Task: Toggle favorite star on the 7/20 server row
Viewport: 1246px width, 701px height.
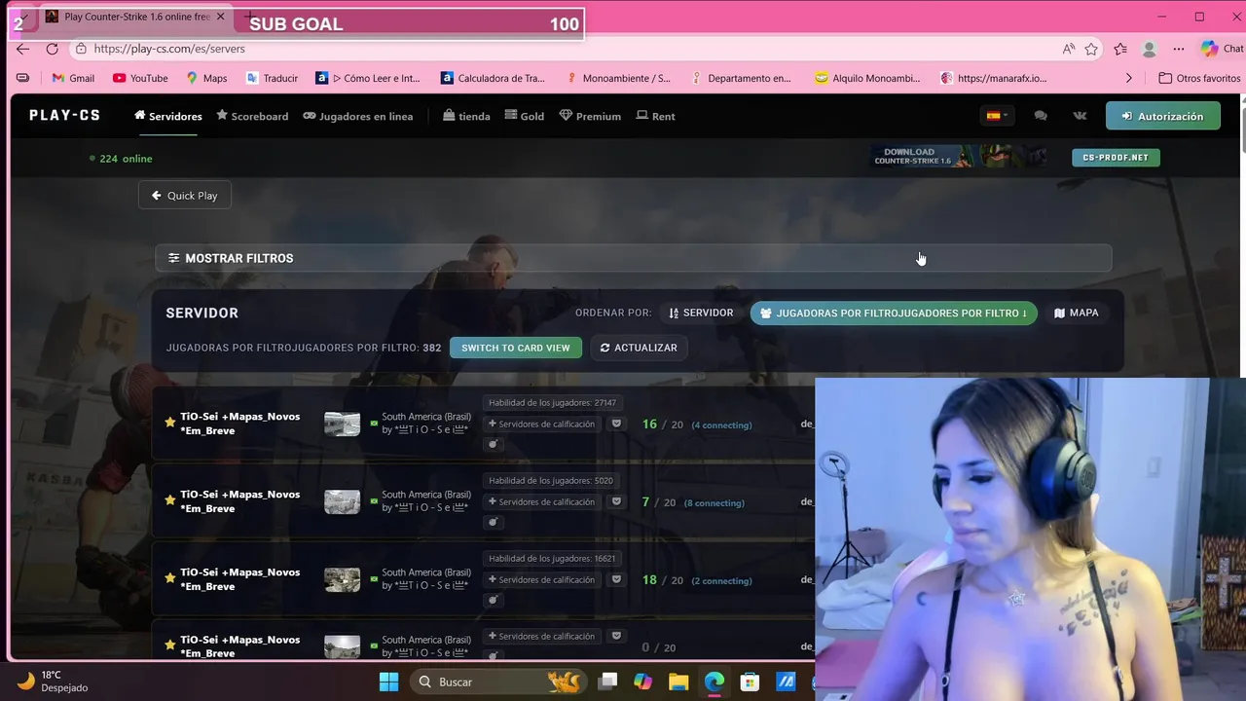Action: pos(170,500)
